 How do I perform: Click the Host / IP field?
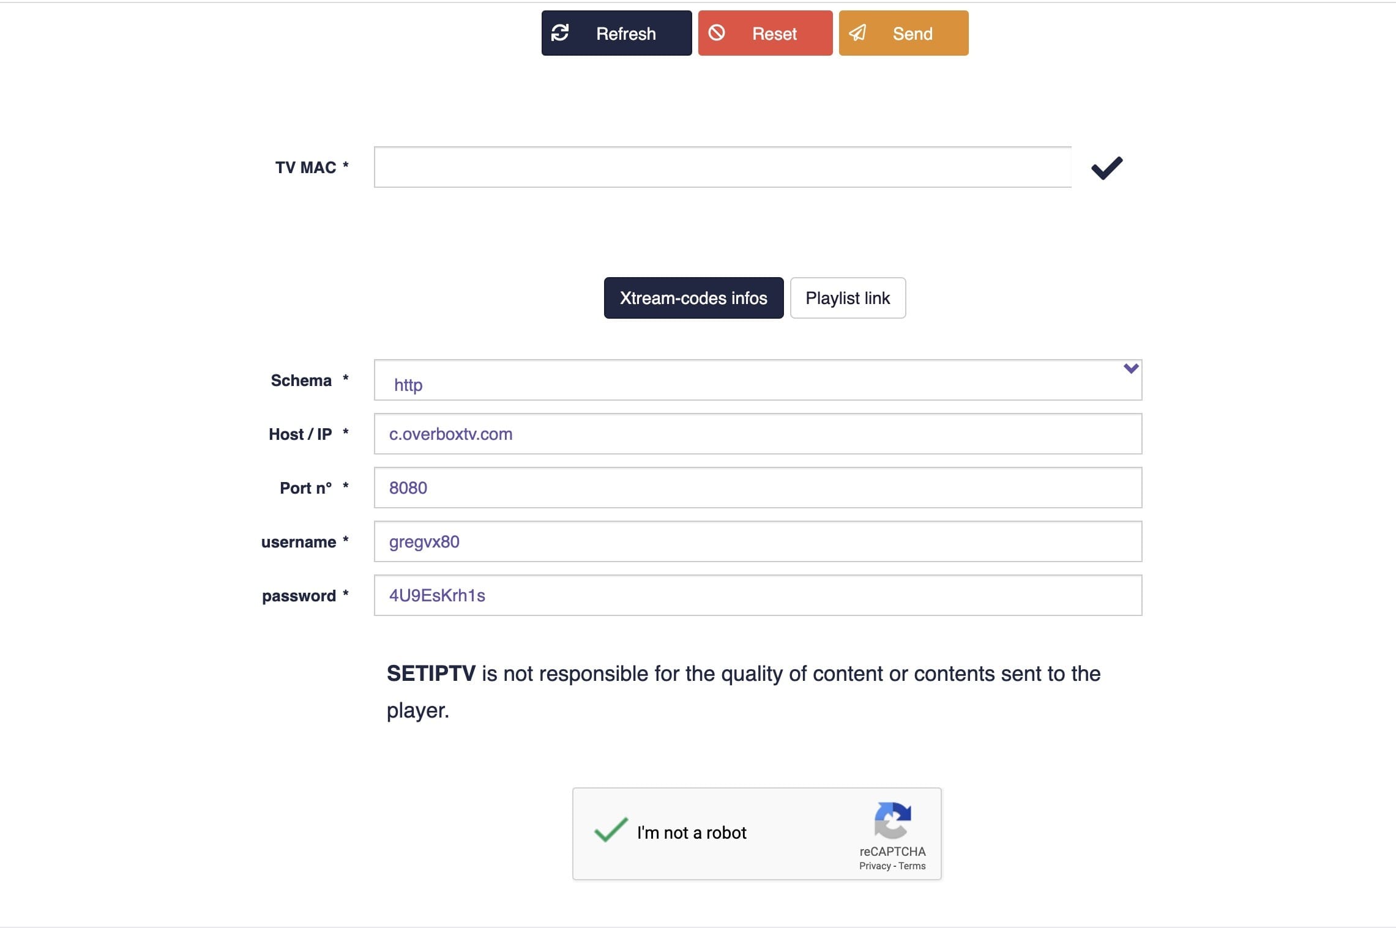(x=757, y=434)
